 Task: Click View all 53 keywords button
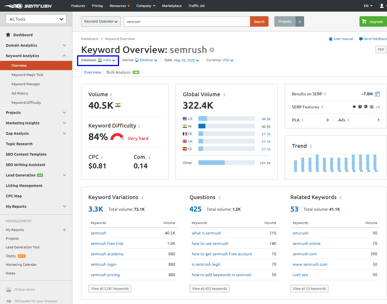coord(309,289)
